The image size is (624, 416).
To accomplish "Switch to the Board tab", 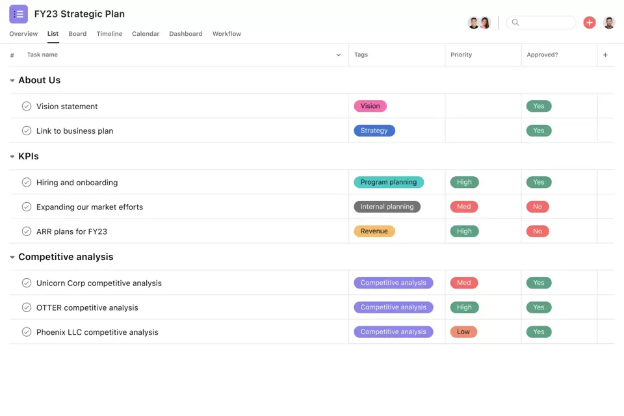I will click(77, 34).
